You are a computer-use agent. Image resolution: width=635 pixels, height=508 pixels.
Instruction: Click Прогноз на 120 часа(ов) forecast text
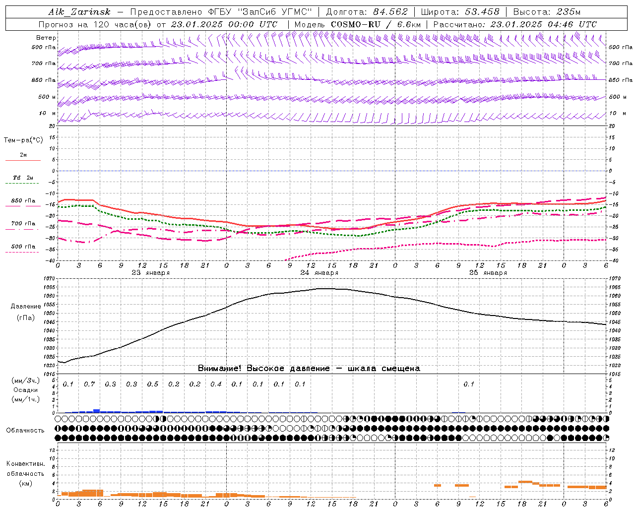click(96, 24)
